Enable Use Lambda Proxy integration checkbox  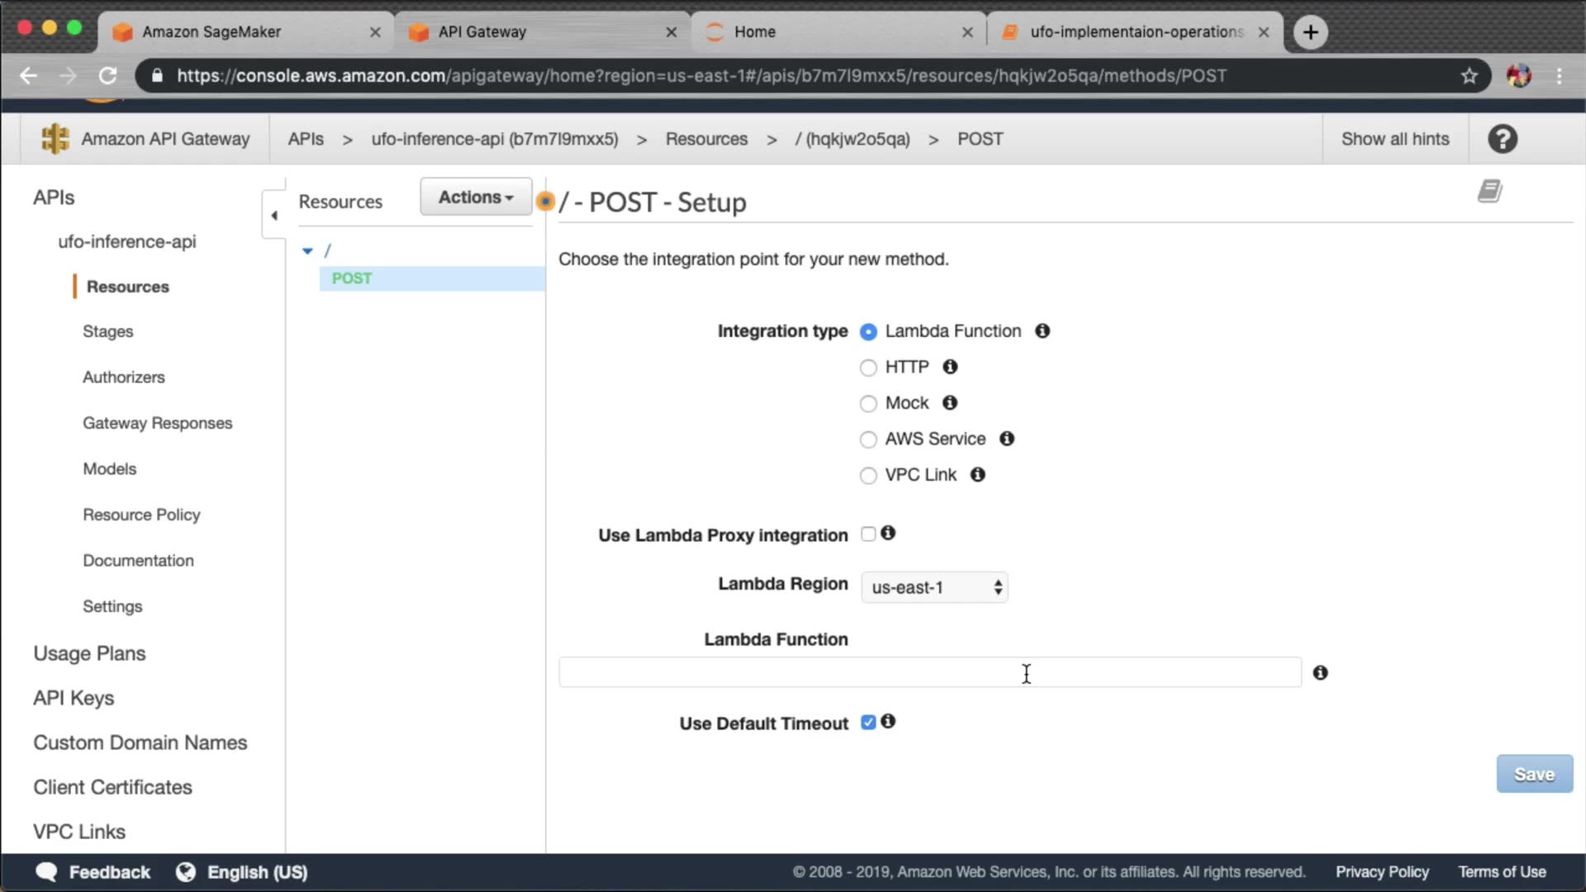click(868, 534)
